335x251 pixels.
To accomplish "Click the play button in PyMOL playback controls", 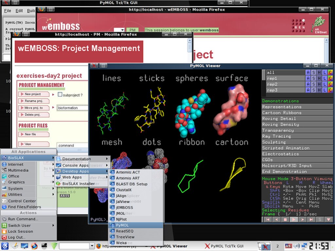I will 293,220.
